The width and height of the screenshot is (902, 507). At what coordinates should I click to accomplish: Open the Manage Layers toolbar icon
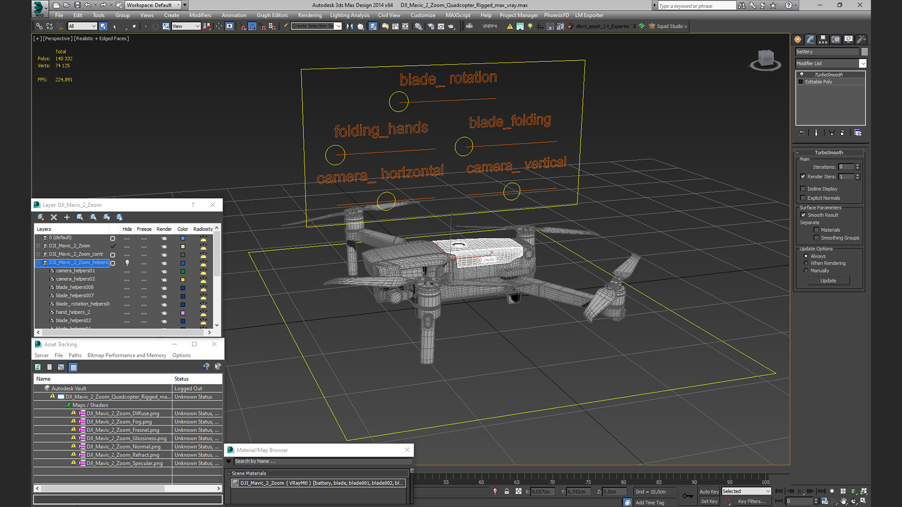(373, 26)
